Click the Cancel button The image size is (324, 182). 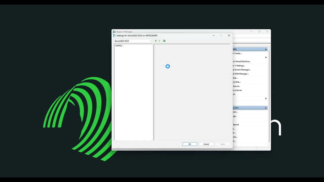206,144
